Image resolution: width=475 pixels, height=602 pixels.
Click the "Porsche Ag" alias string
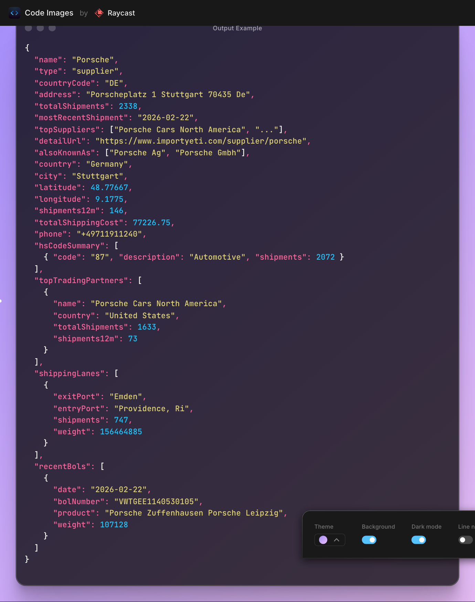138,153
